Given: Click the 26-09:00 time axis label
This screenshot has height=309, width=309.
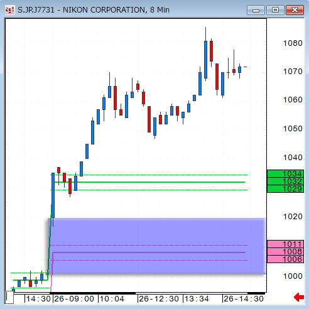Looking at the screenshot, I should point(74,299).
